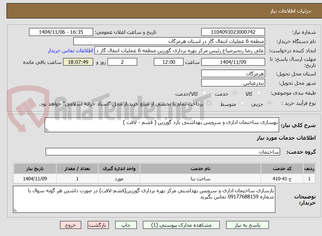Click the پاسخ به نیاز button
322x236 pixels.
[x=247, y=225]
